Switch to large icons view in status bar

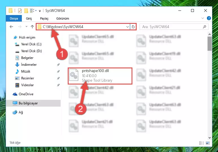[208, 143]
